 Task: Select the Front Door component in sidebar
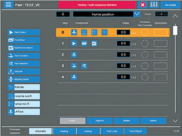tap(24, 40)
